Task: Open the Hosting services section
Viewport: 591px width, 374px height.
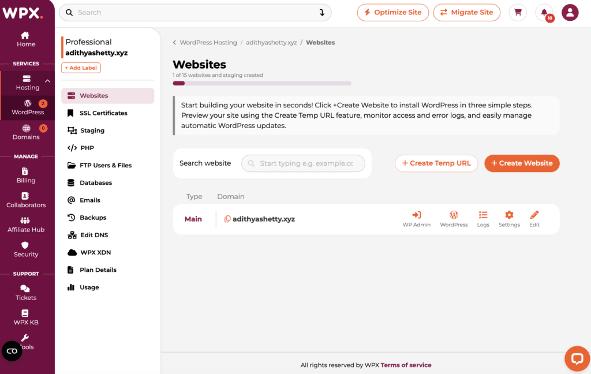Action: (x=27, y=83)
